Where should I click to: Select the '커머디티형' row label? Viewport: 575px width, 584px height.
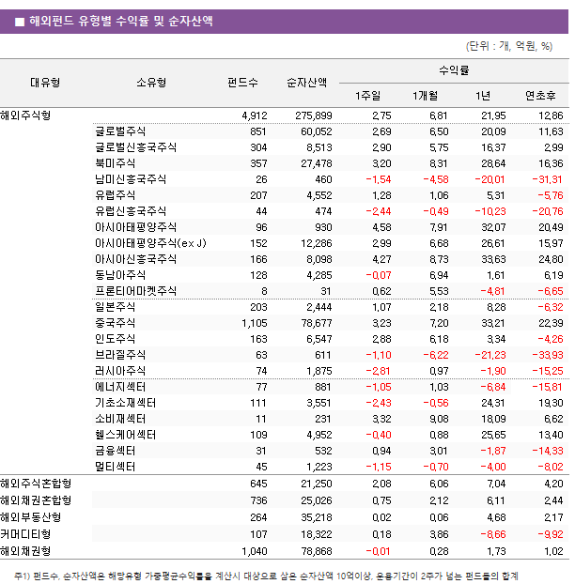25,534
